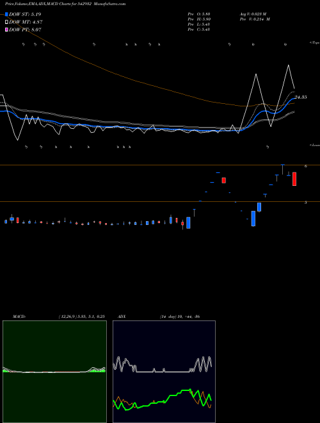Click the 'Pre V: 0.214 M' value

(x=255, y=19)
